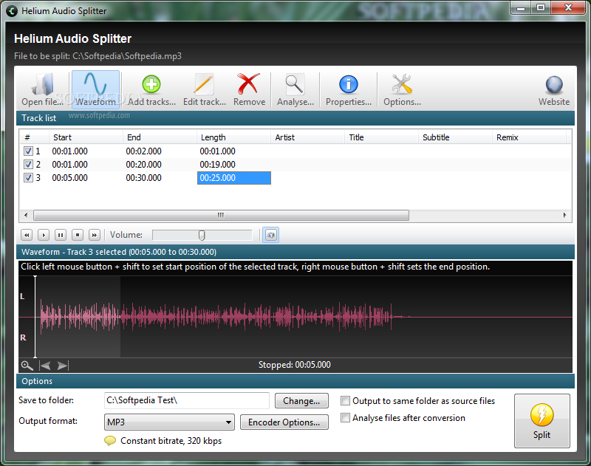Adjust the Volume slider handle
The width and height of the screenshot is (591, 466).
pos(202,235)
